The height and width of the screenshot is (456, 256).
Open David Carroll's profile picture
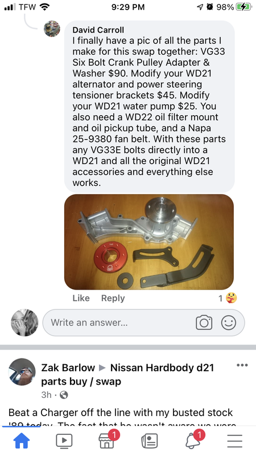52,29
